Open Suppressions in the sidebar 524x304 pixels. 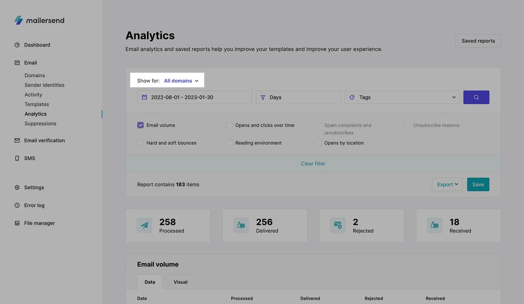point(40,124)
